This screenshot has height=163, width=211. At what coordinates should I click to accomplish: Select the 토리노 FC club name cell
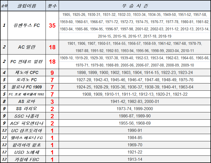pos(27,80)
